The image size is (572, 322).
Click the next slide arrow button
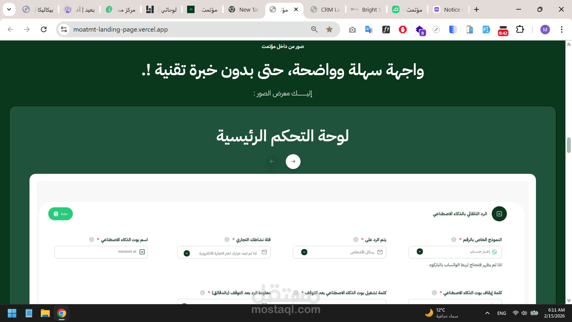tap(293, 162)
